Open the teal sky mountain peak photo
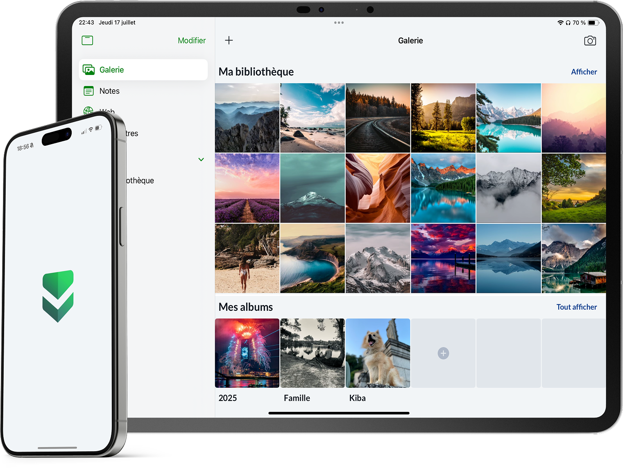Screen dimensions: 623x468 (313, 188)
